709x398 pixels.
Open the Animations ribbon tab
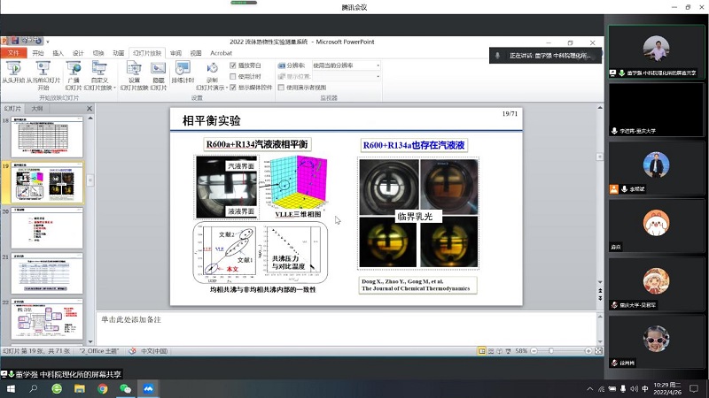[x=119, y=53]
